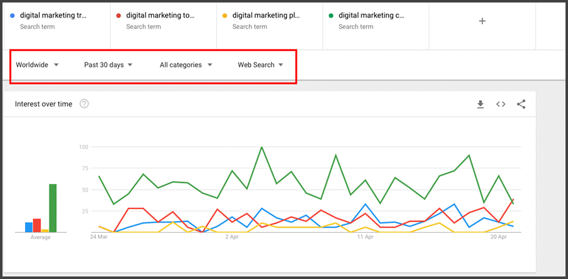The width and height of the screenshot is (568, 279).
Task: Add another comparison term with plus
Action: [482, 21]
